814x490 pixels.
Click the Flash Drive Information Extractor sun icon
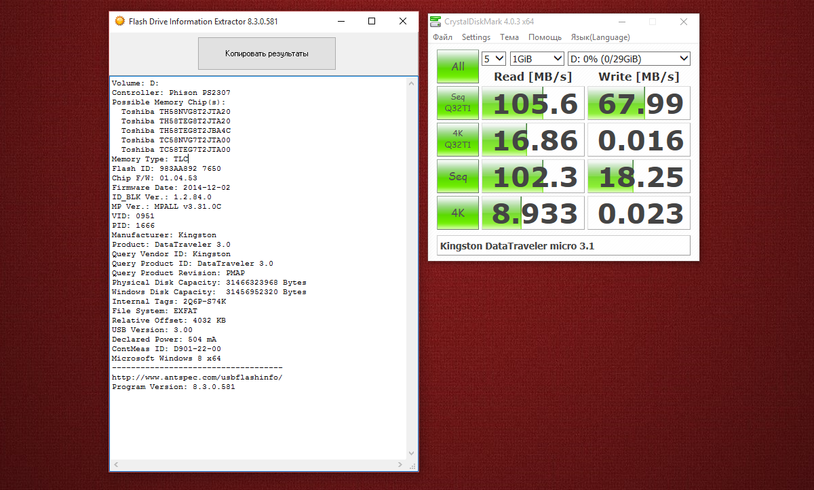pos(119,21)
